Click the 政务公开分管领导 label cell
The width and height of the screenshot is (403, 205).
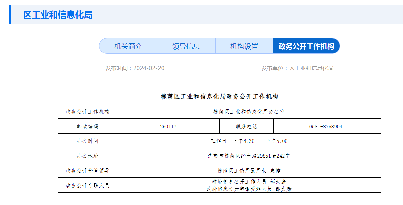pos(88,170)
